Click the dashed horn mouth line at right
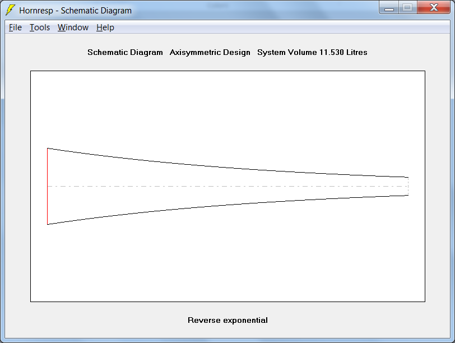 coord(408,186)
